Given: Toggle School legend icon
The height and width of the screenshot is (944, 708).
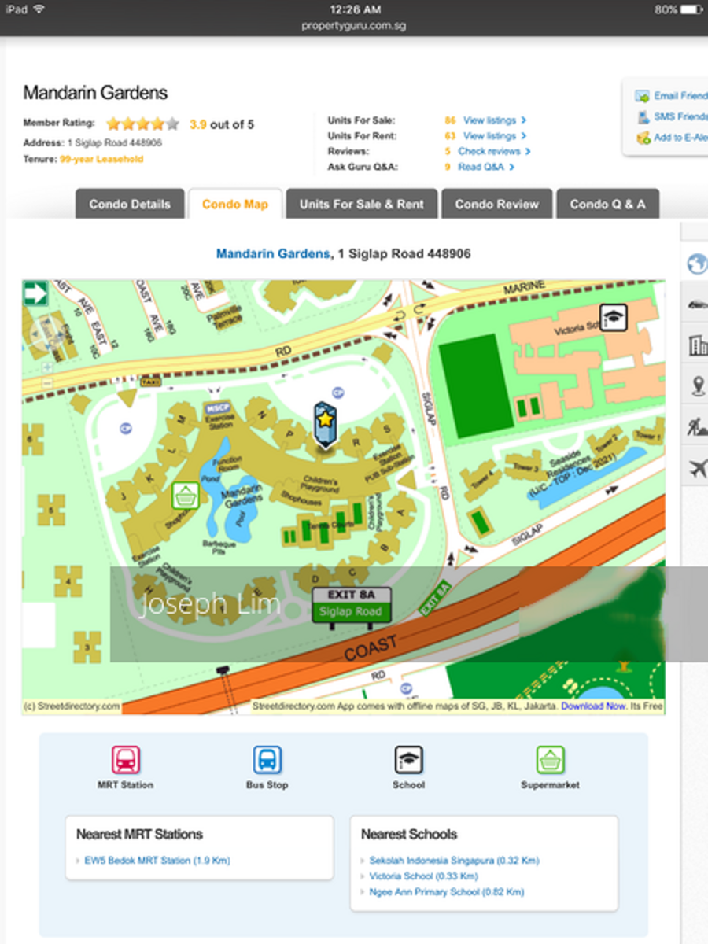Looking at the screenshot, I should click(408, 761).
